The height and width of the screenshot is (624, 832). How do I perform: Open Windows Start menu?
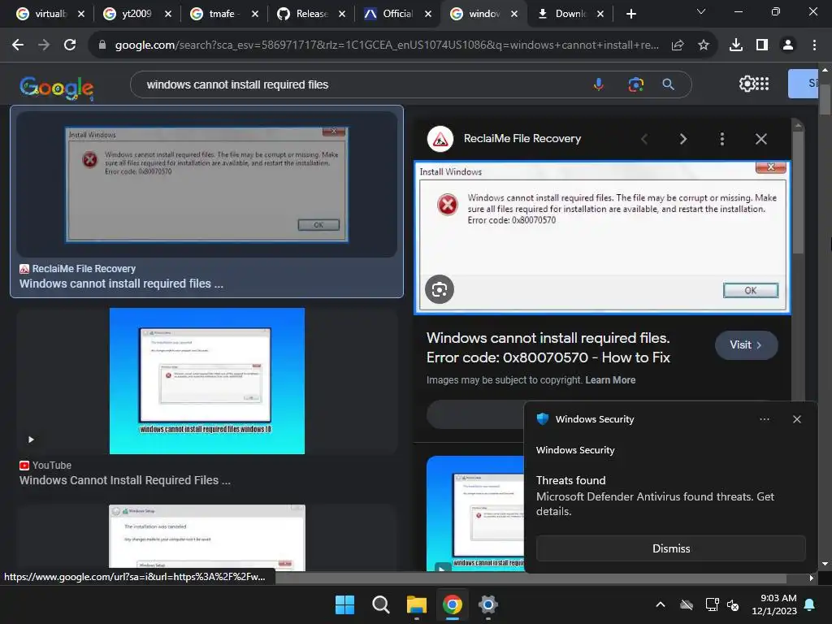344,604
